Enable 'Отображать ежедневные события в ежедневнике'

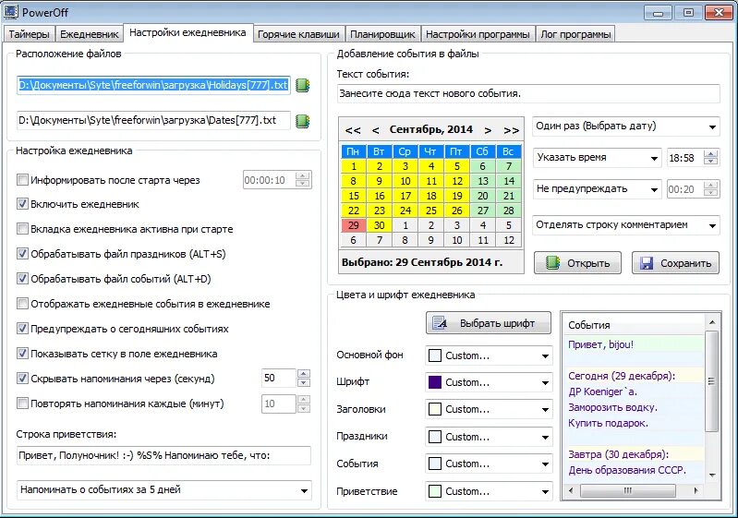point(22,304)
